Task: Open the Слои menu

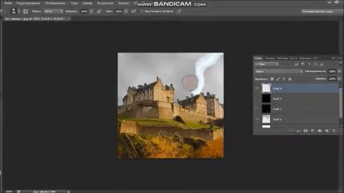Action: [x=74, y=3]
